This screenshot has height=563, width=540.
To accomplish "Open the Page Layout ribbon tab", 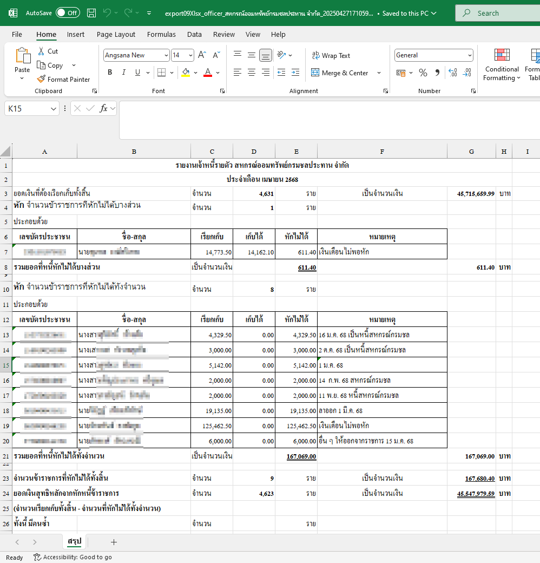I will tap(116, 35).
